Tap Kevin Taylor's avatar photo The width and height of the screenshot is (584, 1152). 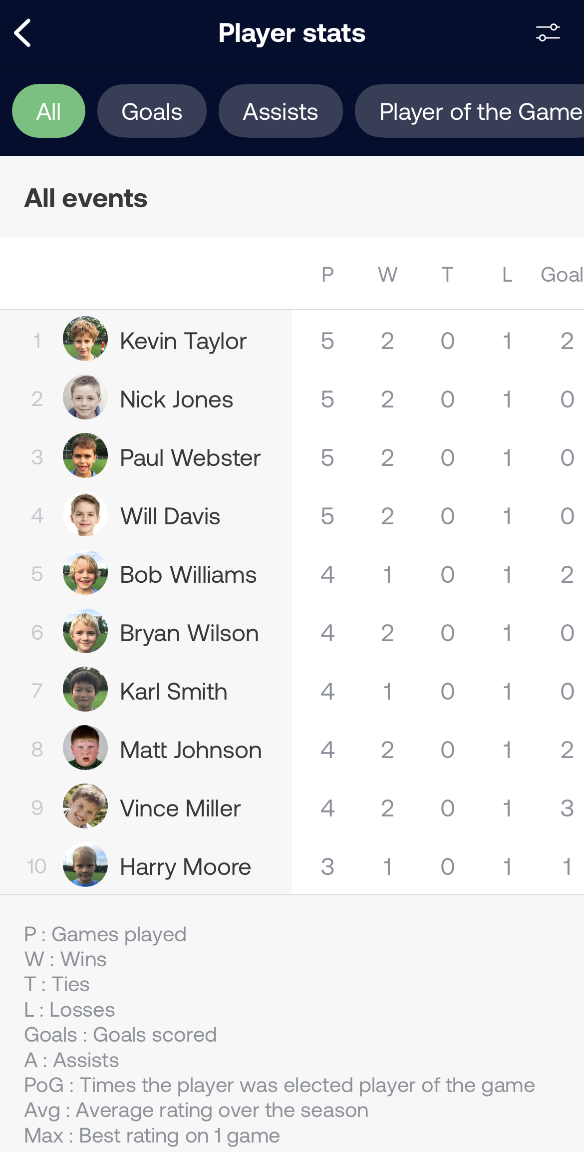pos(85,339)
